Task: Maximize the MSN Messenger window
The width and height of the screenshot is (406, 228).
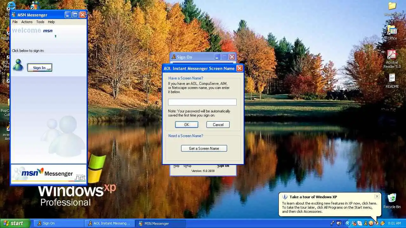Action: 75,15
